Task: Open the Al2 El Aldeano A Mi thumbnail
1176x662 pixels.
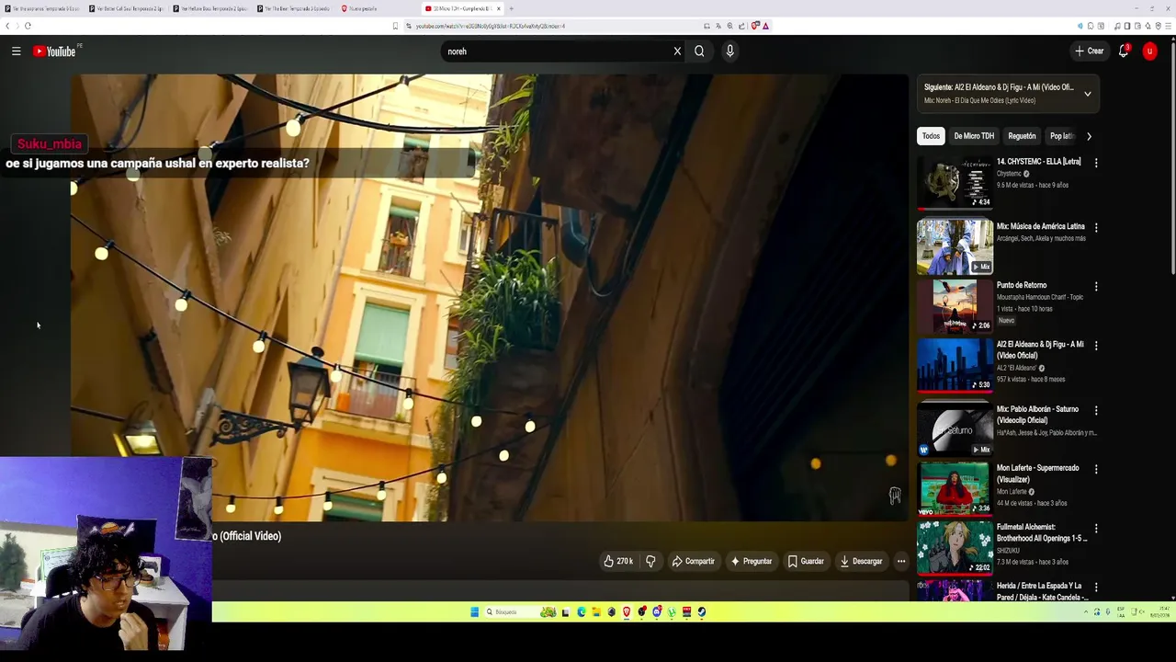Action: click(x=955, y=365)
